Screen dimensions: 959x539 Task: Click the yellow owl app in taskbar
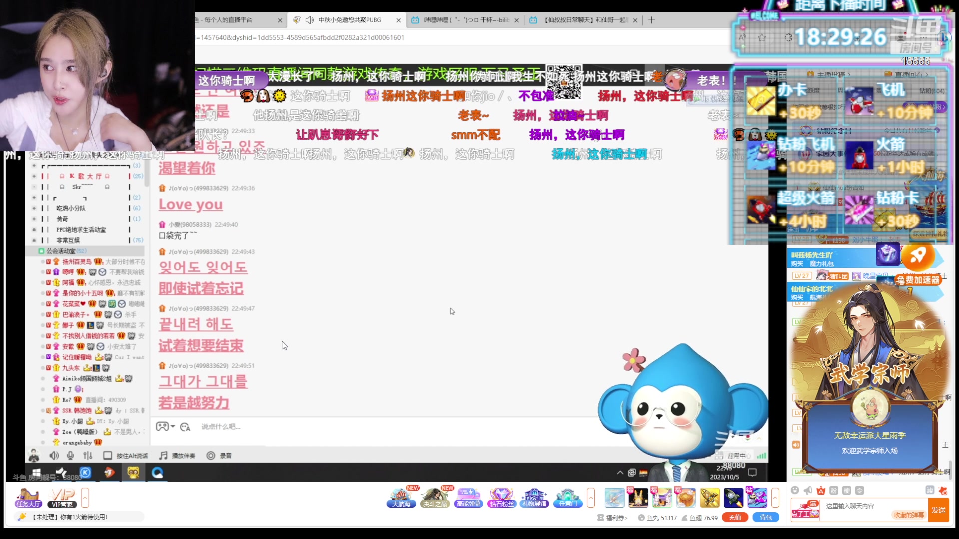click(133, 472)
